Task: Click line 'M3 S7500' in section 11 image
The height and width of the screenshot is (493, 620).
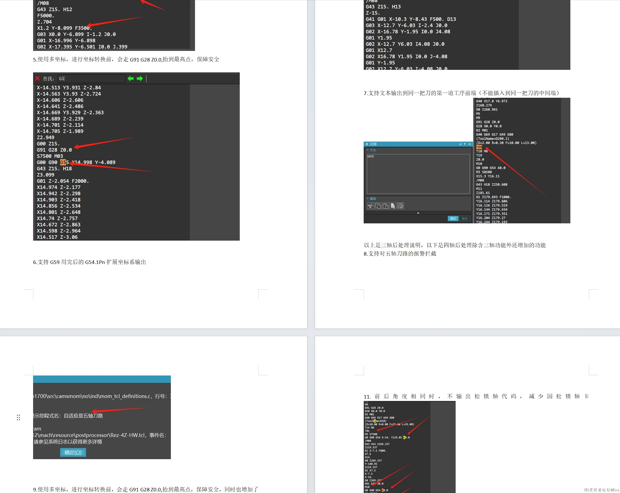Action: point(371,434)
